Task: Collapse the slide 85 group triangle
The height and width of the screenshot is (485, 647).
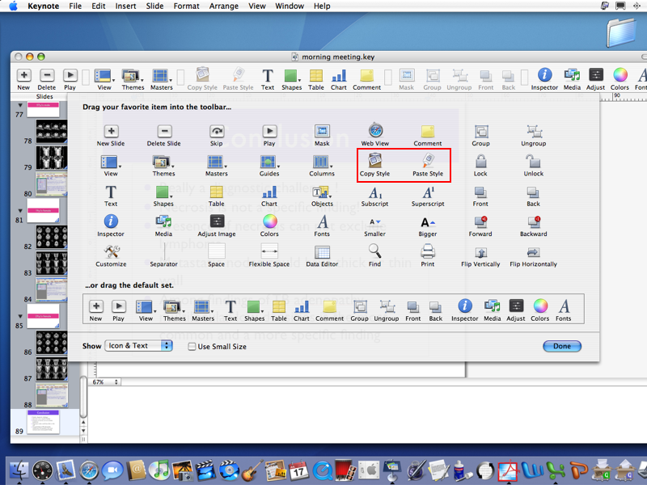Action: coord(19,316)
